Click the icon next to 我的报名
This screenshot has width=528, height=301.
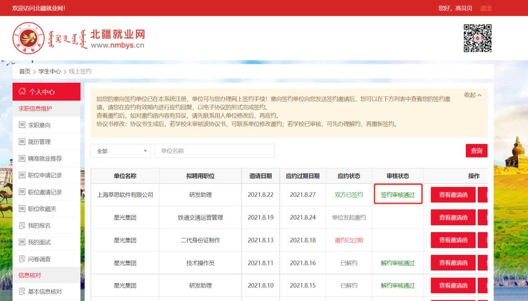pyautogui.click(x=22, y=225)
